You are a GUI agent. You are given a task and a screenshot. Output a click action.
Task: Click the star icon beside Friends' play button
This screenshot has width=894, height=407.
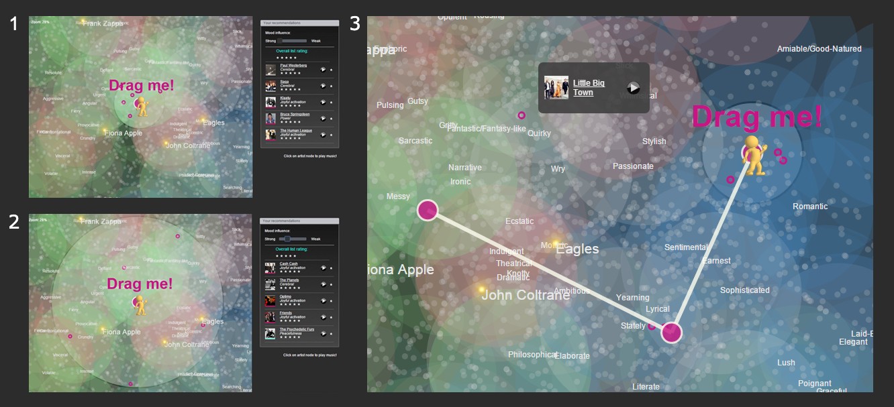(x=332, y=317)
